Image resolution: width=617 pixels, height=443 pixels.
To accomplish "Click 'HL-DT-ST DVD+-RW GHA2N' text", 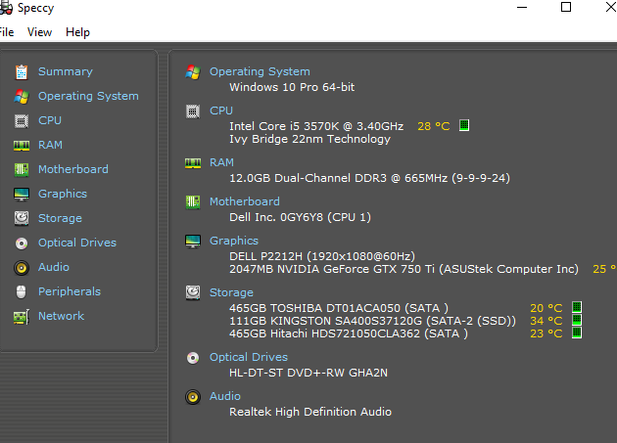I will (x=308, y=373).
